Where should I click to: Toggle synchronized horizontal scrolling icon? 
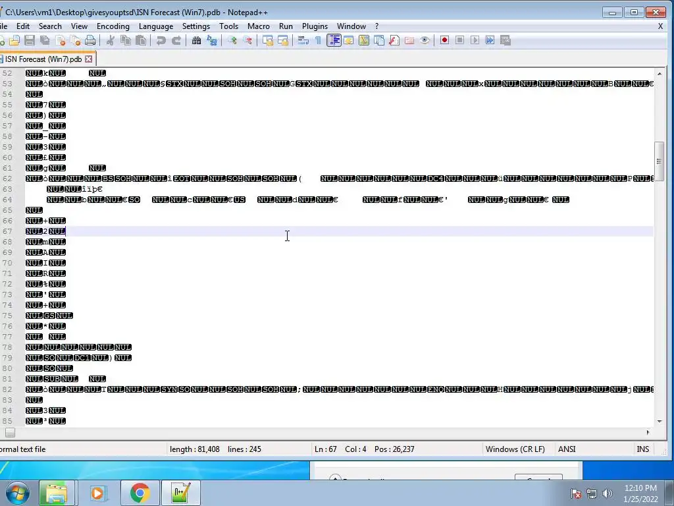click(x=283, y=40)
